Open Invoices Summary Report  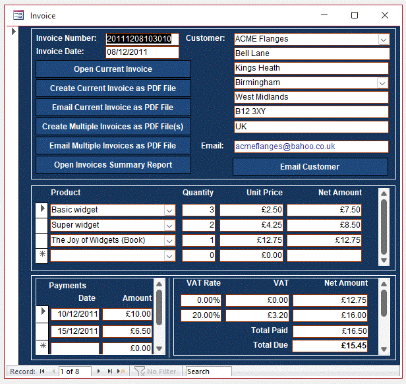coord(113,165)
